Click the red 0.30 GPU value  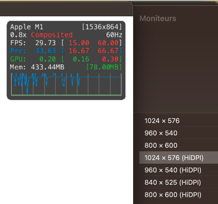pyautogui.click(x=110, y=59)
